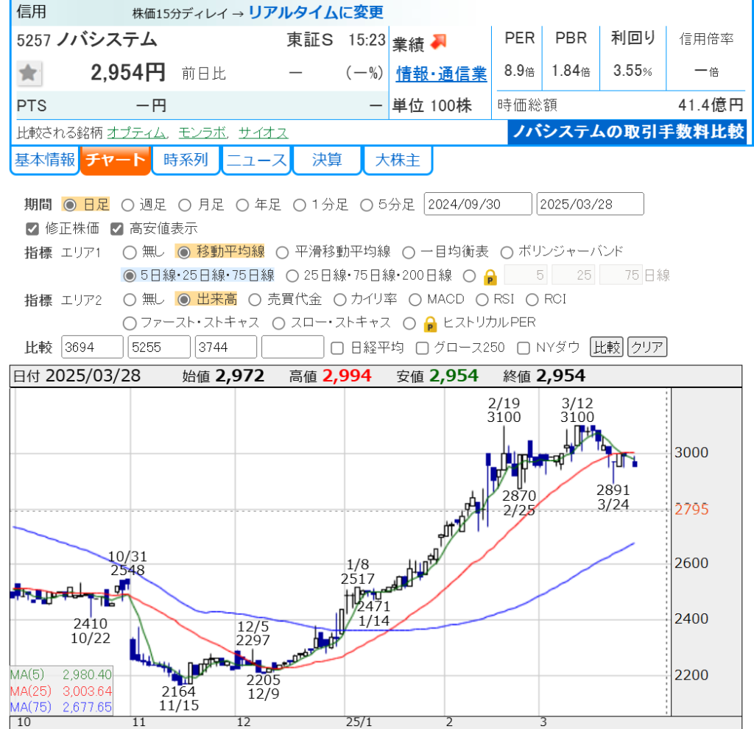Switch to the 時系列 tab
The width and height of the screenshot is (754, 729).
186,160
